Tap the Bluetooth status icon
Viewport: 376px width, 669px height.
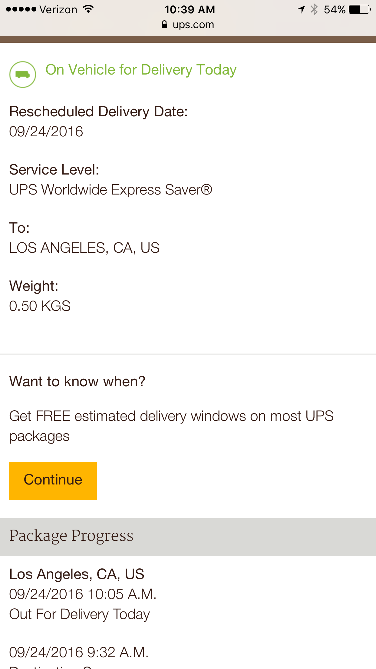[x=314, y=9]
